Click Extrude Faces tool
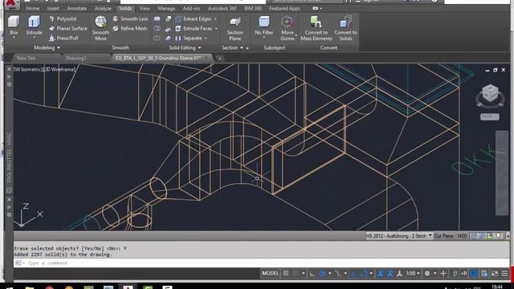 [194, 29]
